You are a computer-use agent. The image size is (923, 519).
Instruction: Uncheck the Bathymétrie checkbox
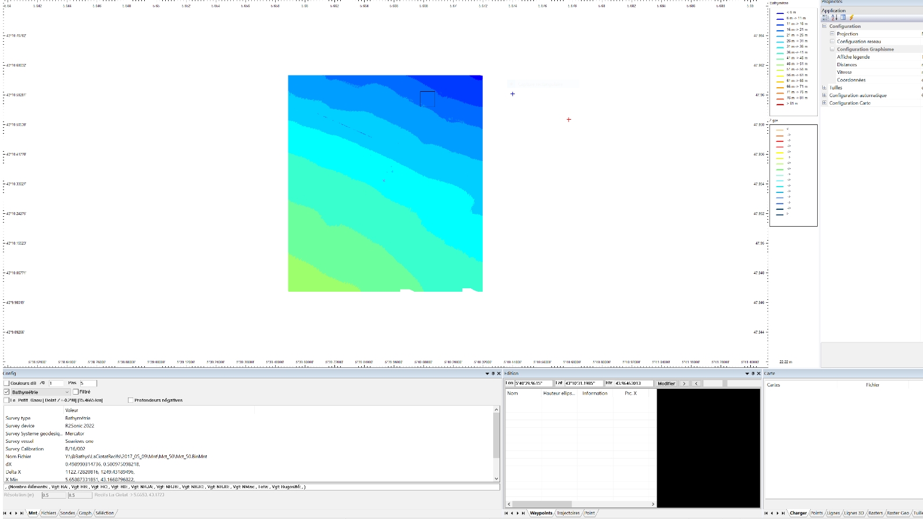coord(6,392)
